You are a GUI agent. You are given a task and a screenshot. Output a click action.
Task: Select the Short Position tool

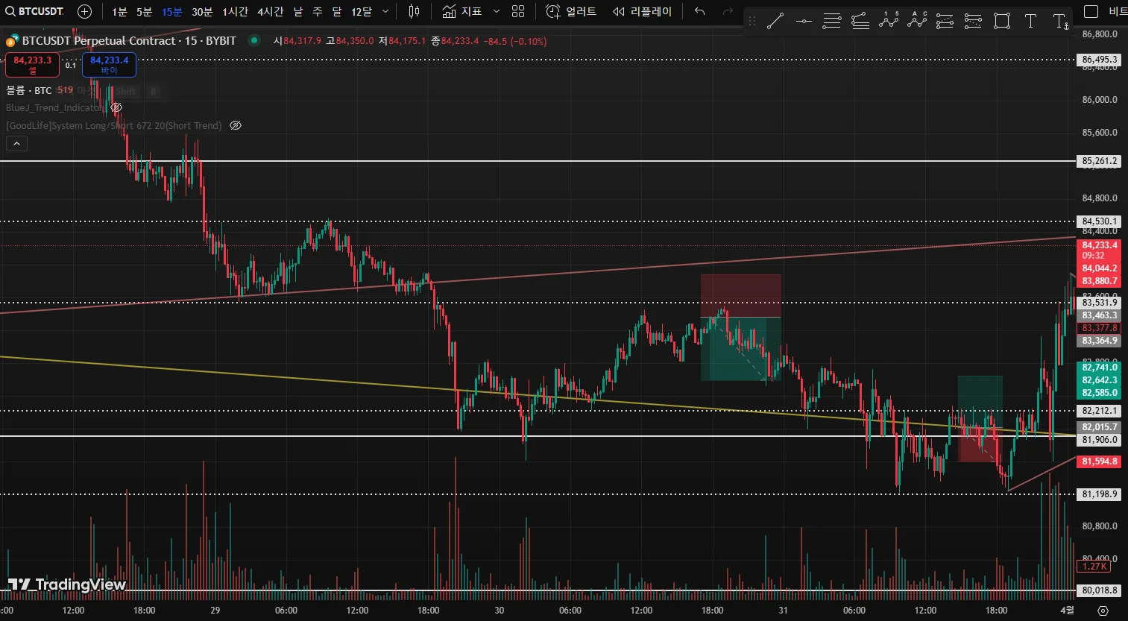click(x=973, y=22)
